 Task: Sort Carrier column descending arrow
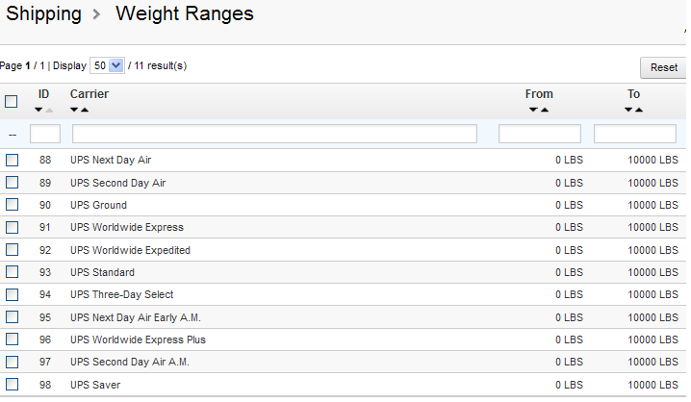pyautogui.click(x=74, y=110)
